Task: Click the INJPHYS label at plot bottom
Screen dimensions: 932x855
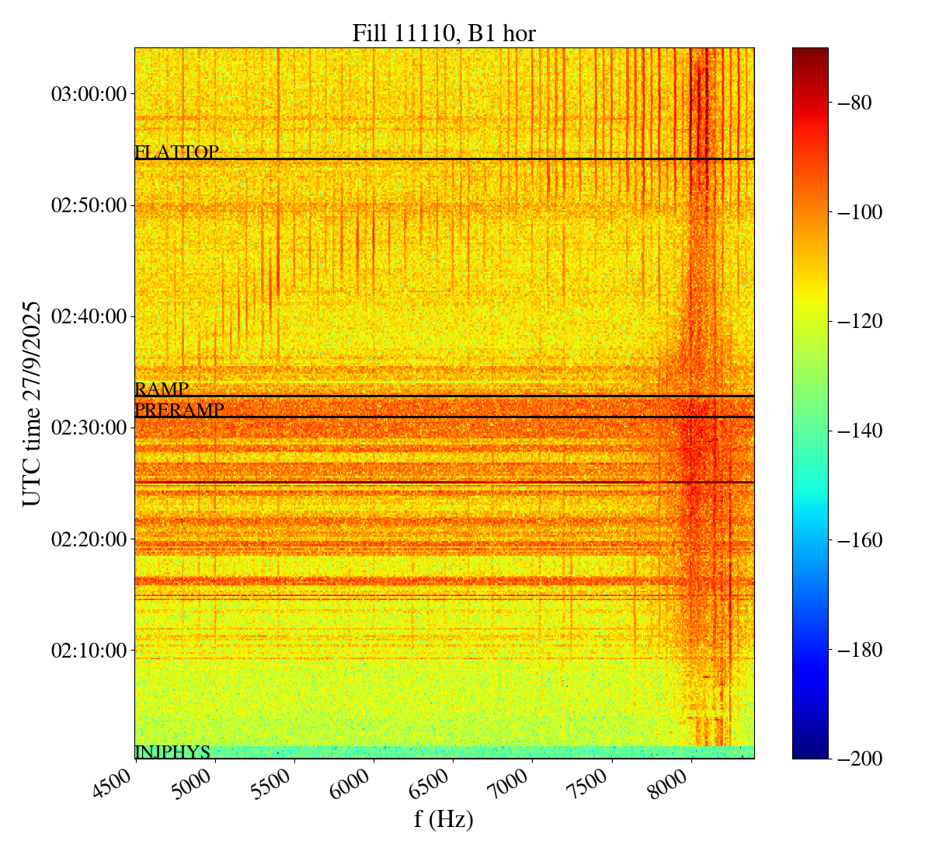Action: point(172,752)
